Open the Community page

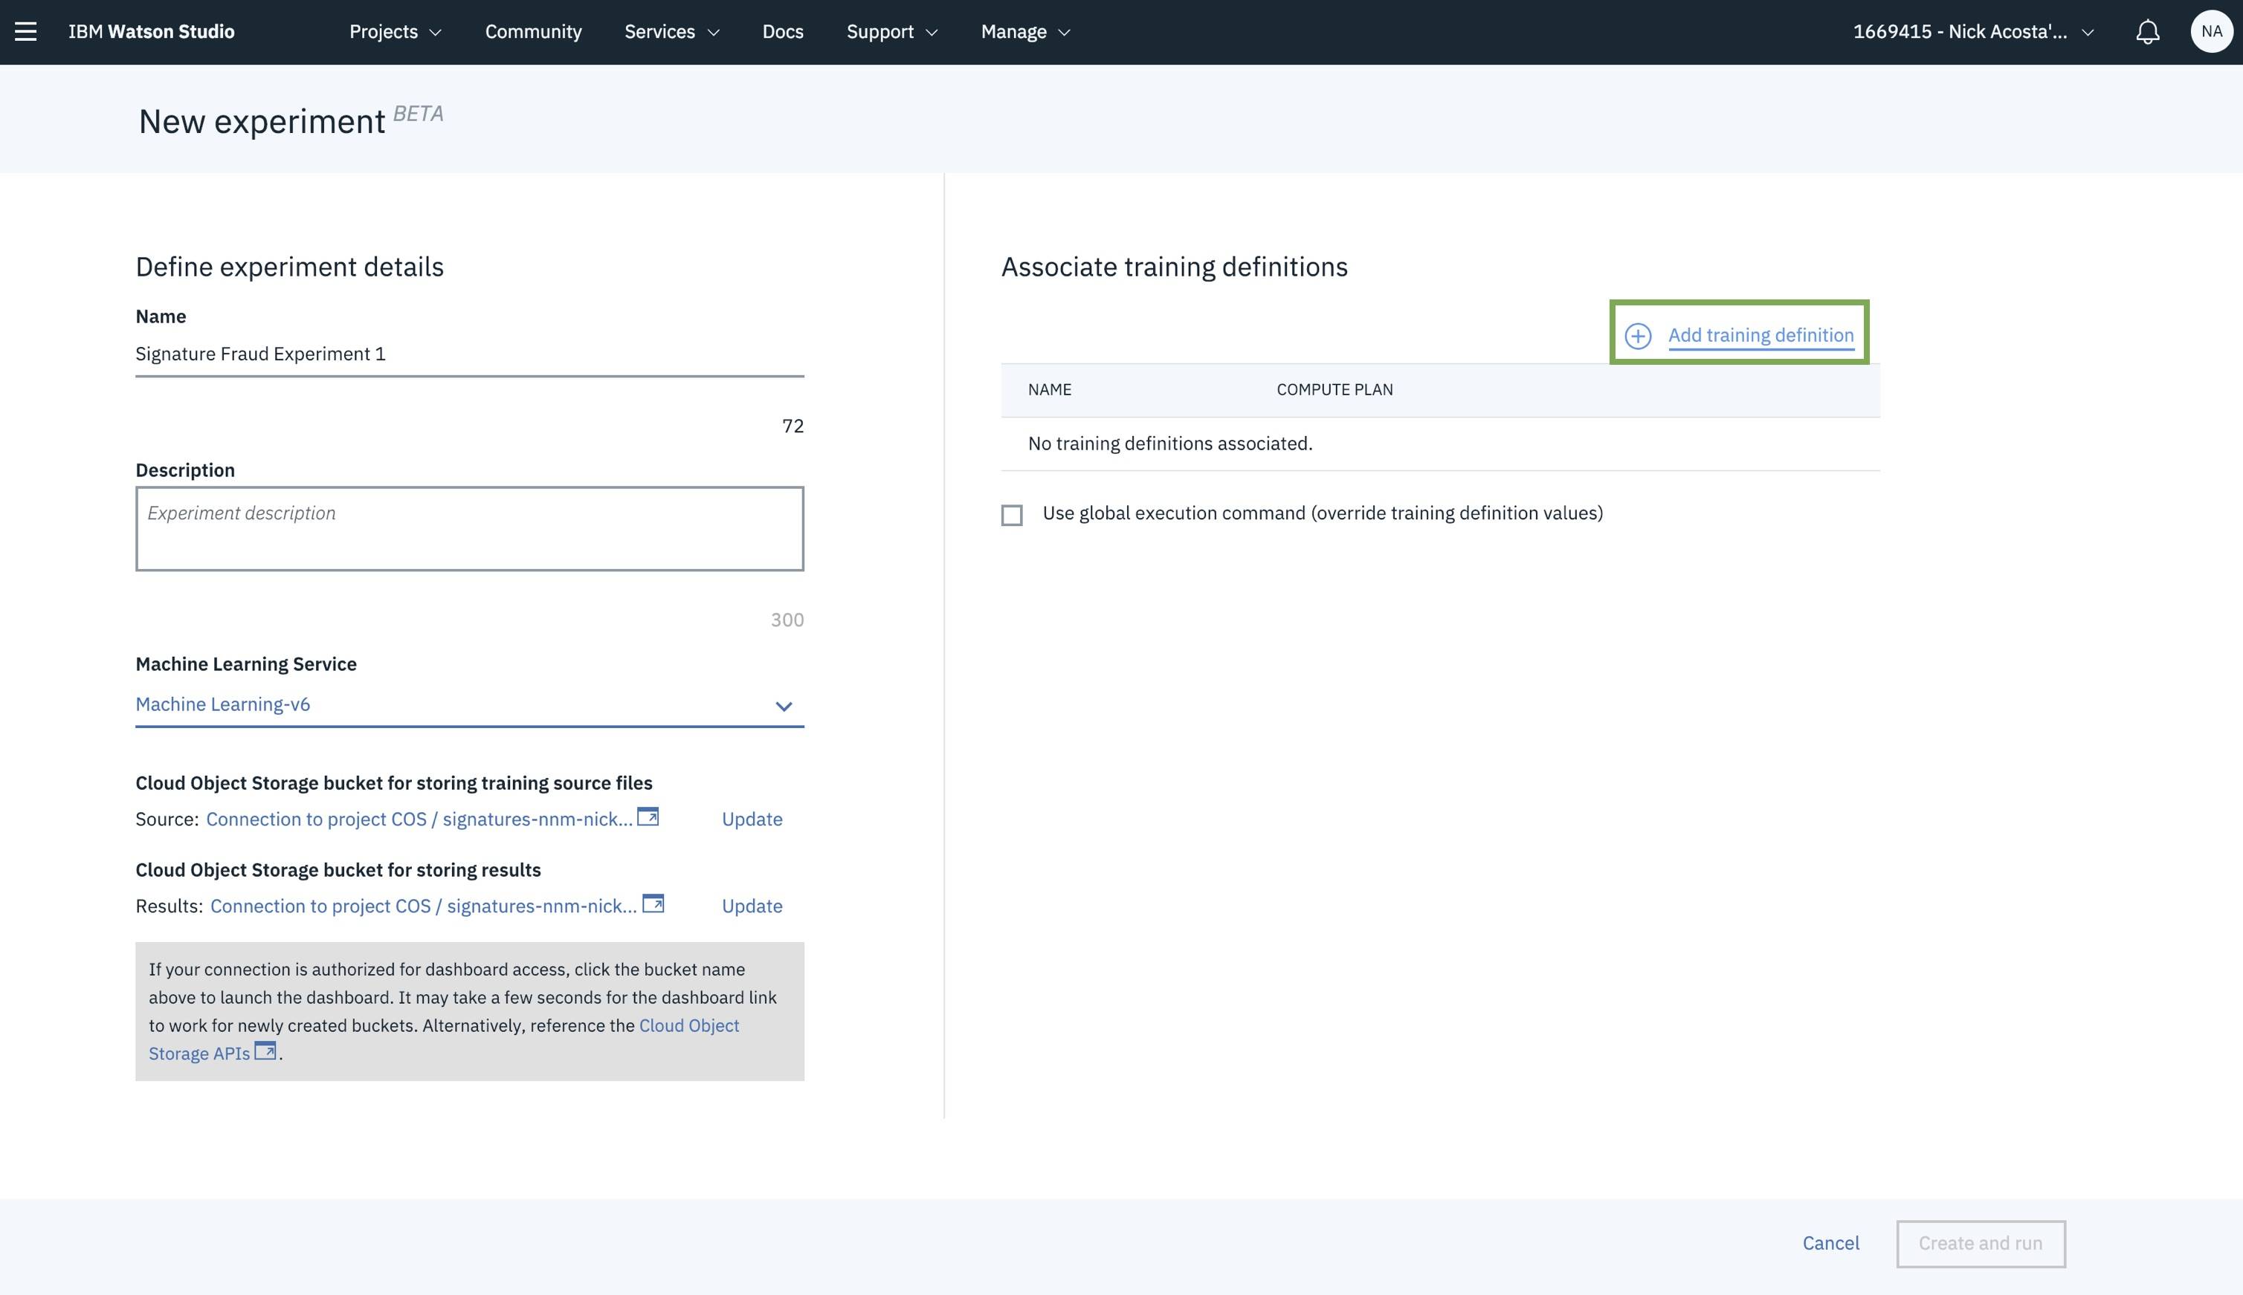(533, 32)
